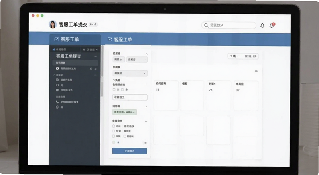The image size is (319, 175).
Task: Click the edit icon beside the blue header 客服工单
Action: click(x=110, y=40)
